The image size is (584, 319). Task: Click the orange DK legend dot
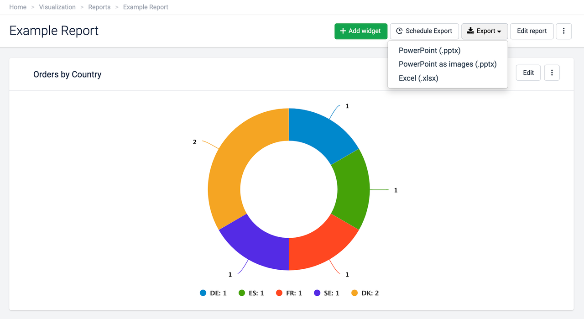[355, 293]
